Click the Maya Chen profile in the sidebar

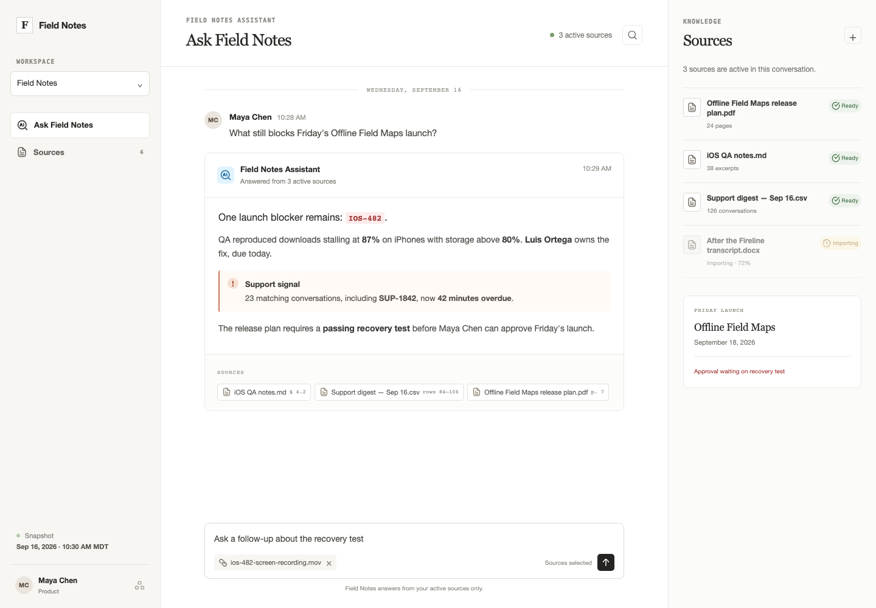[x=80, y=586]
